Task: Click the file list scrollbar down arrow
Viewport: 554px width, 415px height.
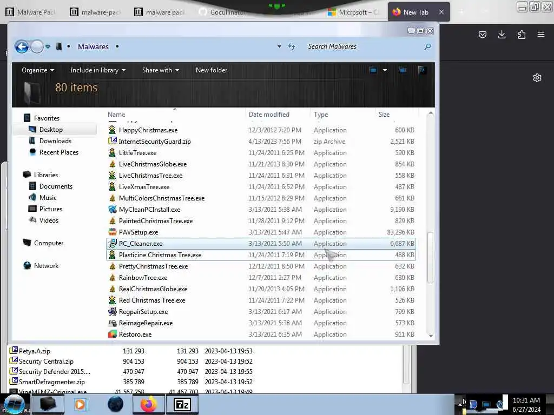Action: coord(430,336)
